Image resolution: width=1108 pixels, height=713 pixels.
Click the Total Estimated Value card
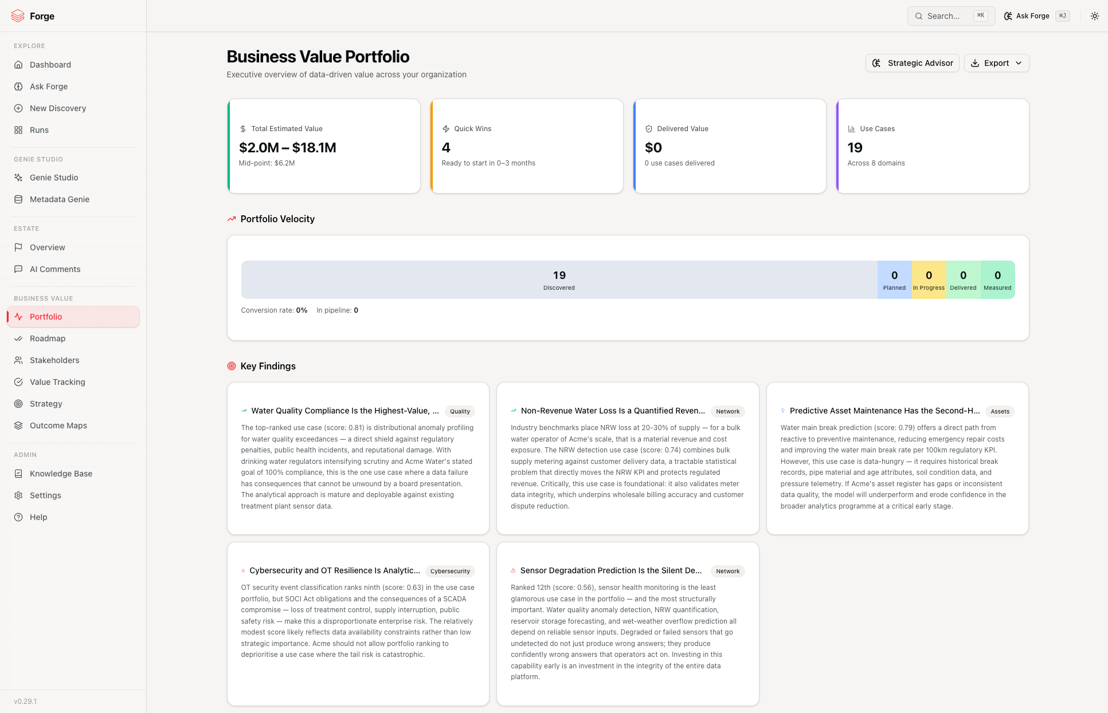pos(324,146)
